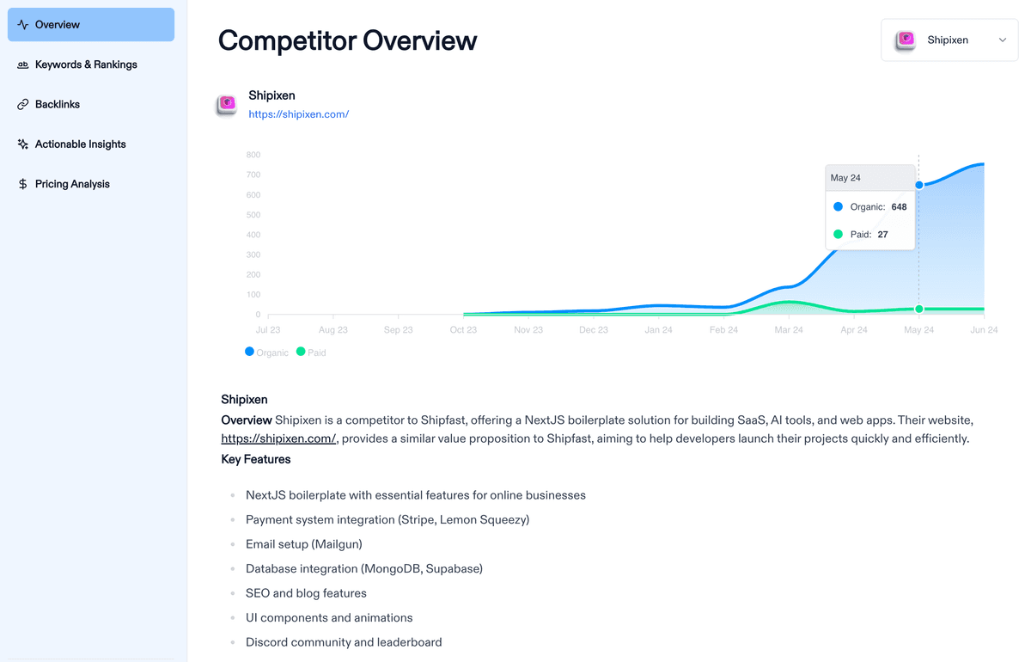Open the Shipixen competitor dropdown
The width and height of the screenshot is (1031, 662).
(949, 40)
